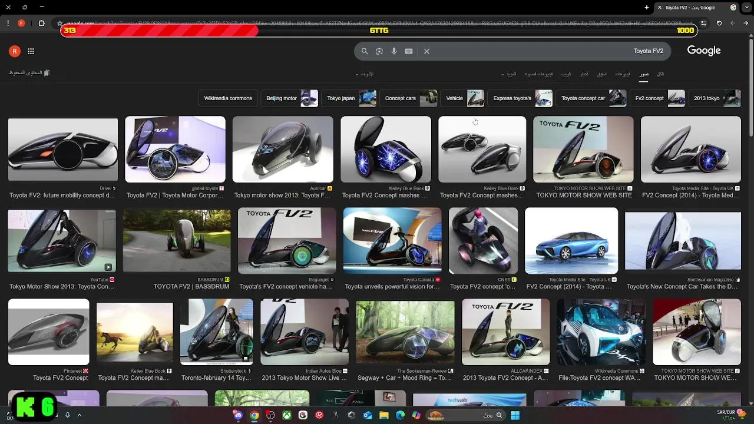
Task: Open the Drive result thumbnail of FV2
Action: click(63, 150)
